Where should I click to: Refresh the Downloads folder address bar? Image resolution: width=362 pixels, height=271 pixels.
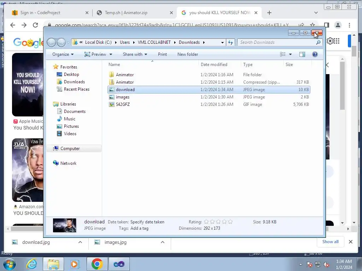(x=230, y=42)
